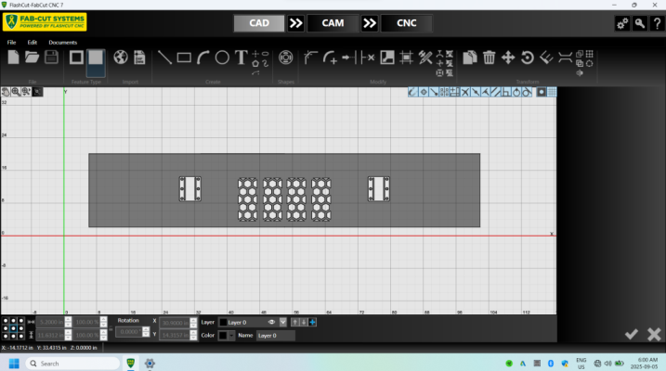The height and width of the screenshot is (371, 666).
Task: Click the layer Color swatch
Action: click(x=223, y=336)
